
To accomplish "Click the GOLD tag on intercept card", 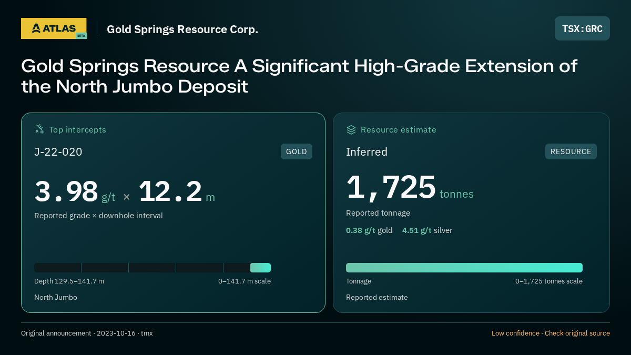I will click(297, 151).
